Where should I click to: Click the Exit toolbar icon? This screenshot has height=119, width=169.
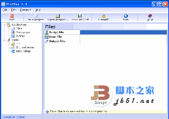click(x=12, y=16)
